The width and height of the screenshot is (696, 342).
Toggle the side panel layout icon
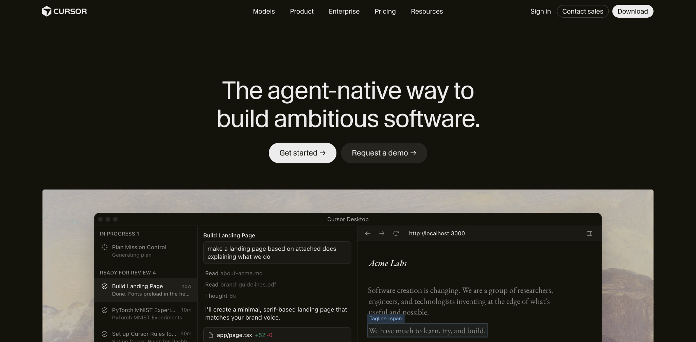590,233
